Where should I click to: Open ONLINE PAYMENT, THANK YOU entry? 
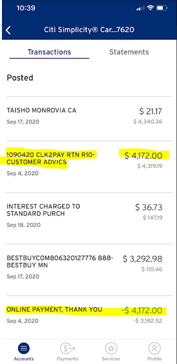(89, 315)
